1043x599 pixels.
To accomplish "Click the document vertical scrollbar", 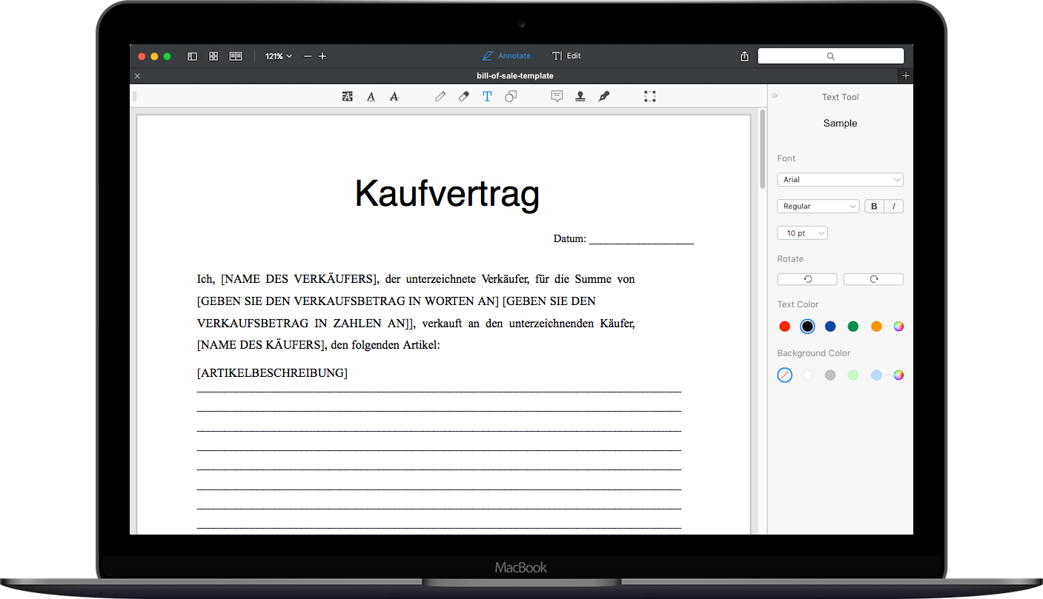I will point(762,150).
